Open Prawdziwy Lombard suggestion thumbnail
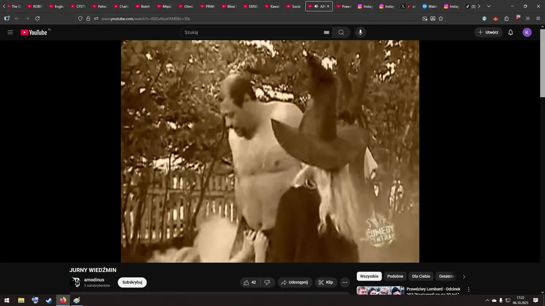Image resolution: width=545 pixels, height=306 pixels. click(381, 291)
